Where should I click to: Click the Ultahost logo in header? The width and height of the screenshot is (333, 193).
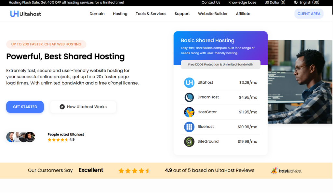[x=25, y=14]
